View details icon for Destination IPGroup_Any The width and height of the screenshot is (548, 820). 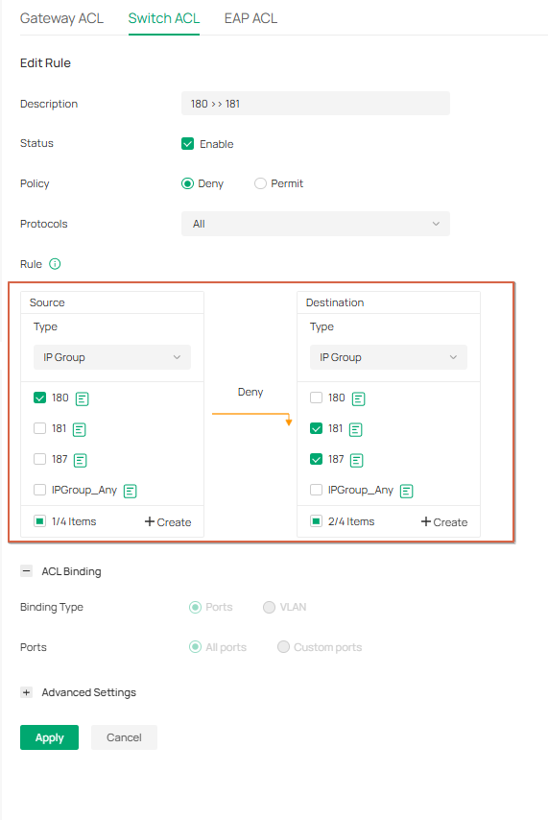coord(406,491)
